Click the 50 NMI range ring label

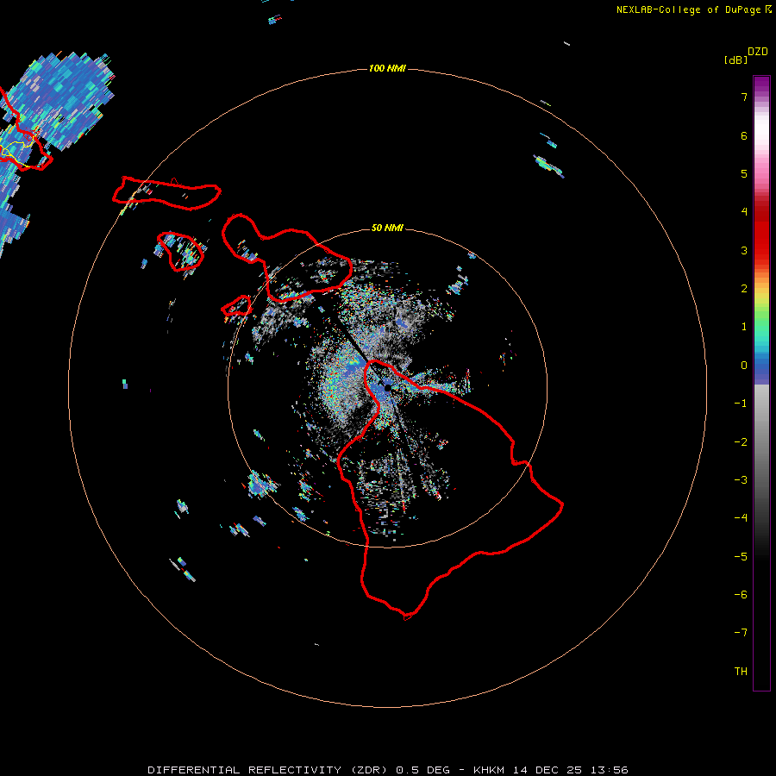[x=387, y=228]
